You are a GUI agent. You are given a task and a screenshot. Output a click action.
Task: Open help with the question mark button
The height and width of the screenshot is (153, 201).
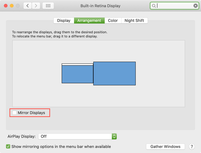[192, 146]
